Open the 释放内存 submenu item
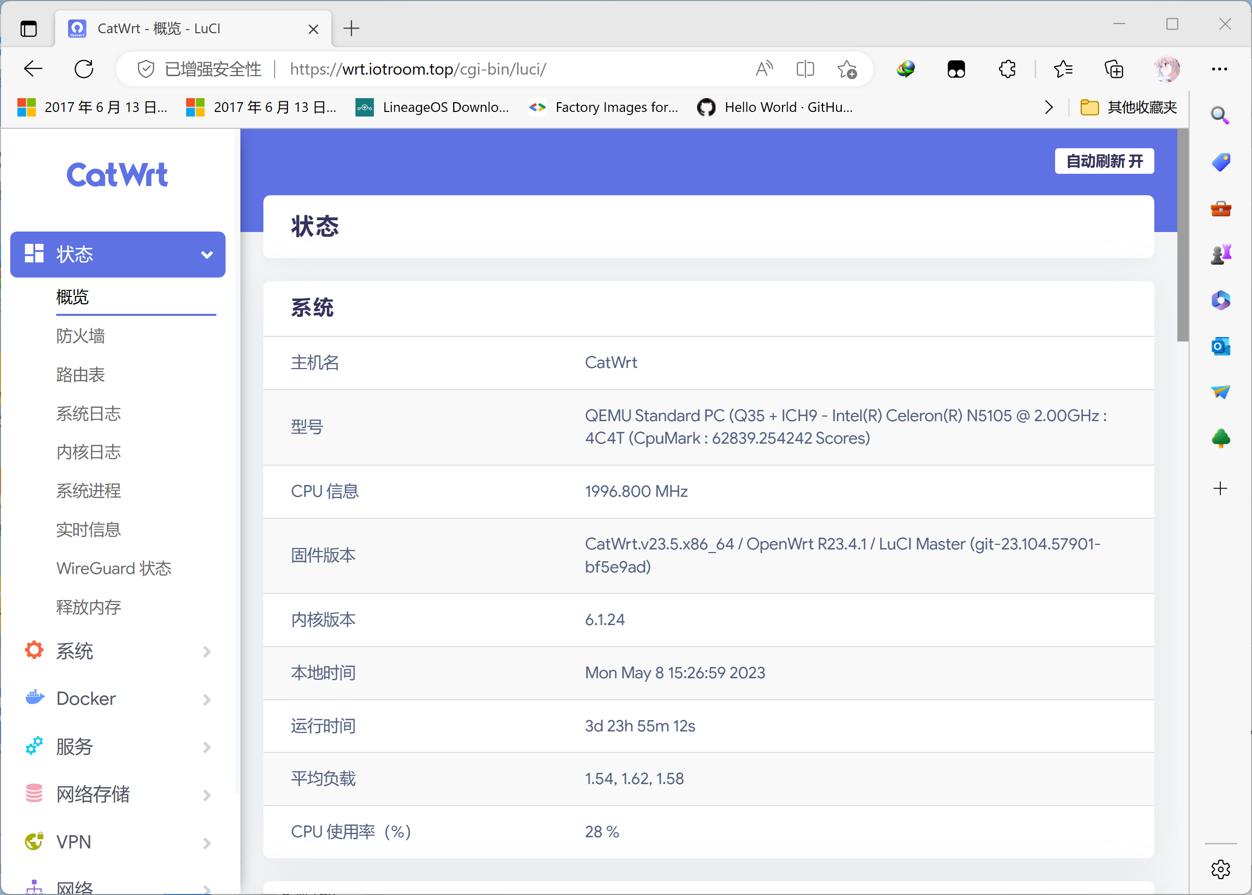 pos(88,607)
